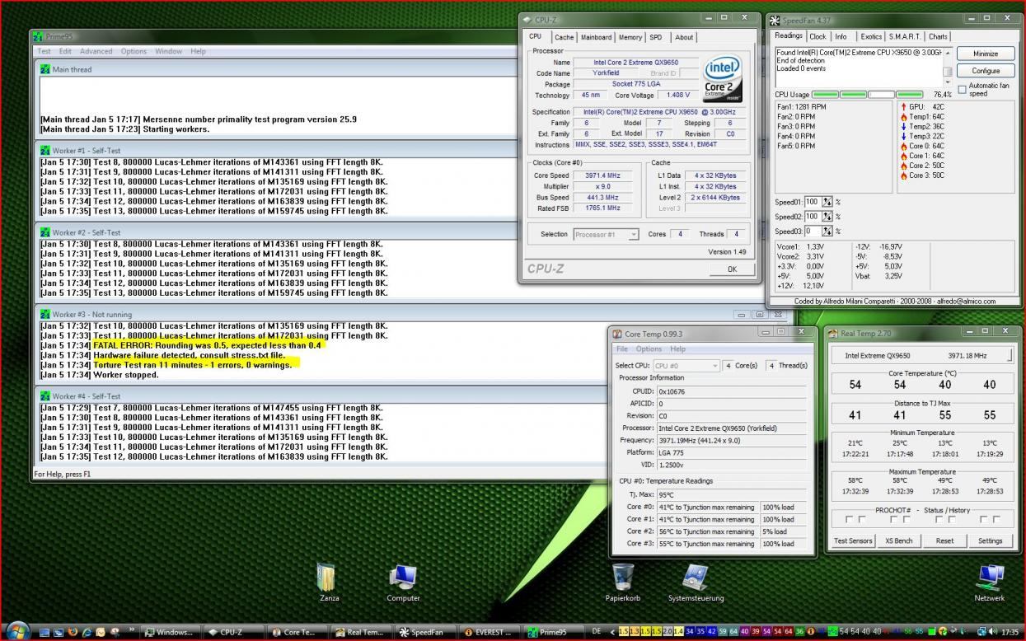
Task: Click the Speed01 spinner arrows in SpeedFan
Action: (827, 202)
